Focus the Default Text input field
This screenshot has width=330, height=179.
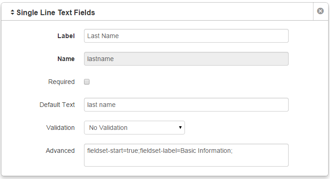click(x=186, y=105)
